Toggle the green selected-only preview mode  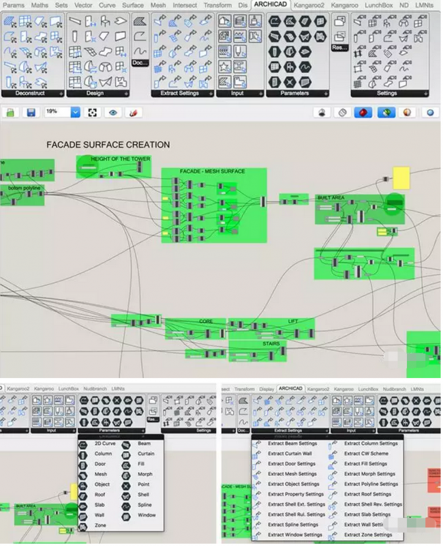pos(386,112)
